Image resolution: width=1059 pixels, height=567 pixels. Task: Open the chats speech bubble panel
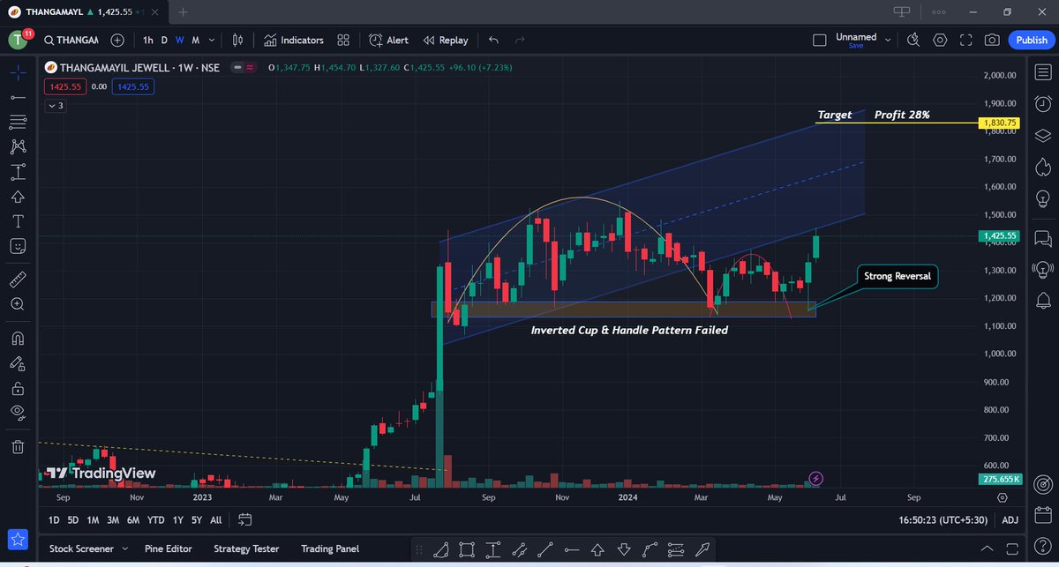coord(1042,238)
